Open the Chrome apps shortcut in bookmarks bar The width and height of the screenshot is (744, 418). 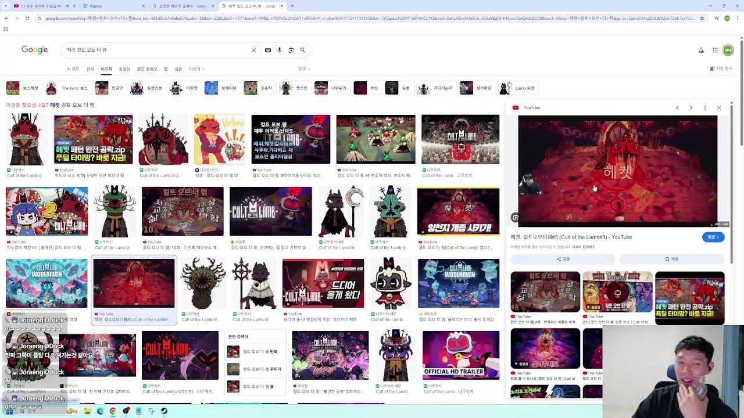click(6, 28)
